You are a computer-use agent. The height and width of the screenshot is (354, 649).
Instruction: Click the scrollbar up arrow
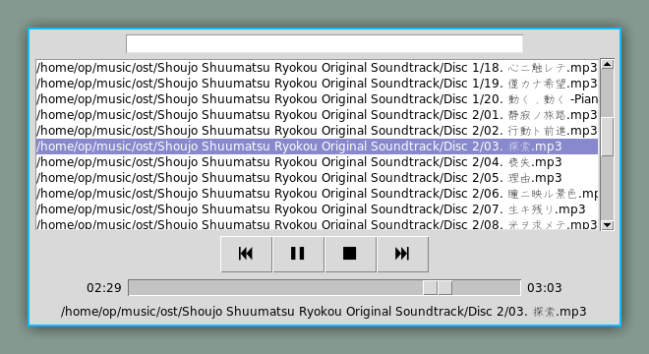pyautogui.click(x=607, y=64)
